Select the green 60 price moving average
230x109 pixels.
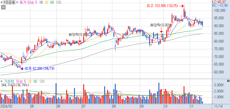52,2
